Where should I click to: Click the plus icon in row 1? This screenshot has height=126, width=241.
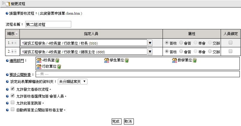coord(12,43)
